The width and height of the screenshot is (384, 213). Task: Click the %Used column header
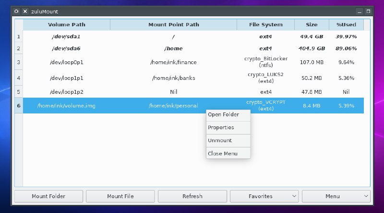(346, 25)
